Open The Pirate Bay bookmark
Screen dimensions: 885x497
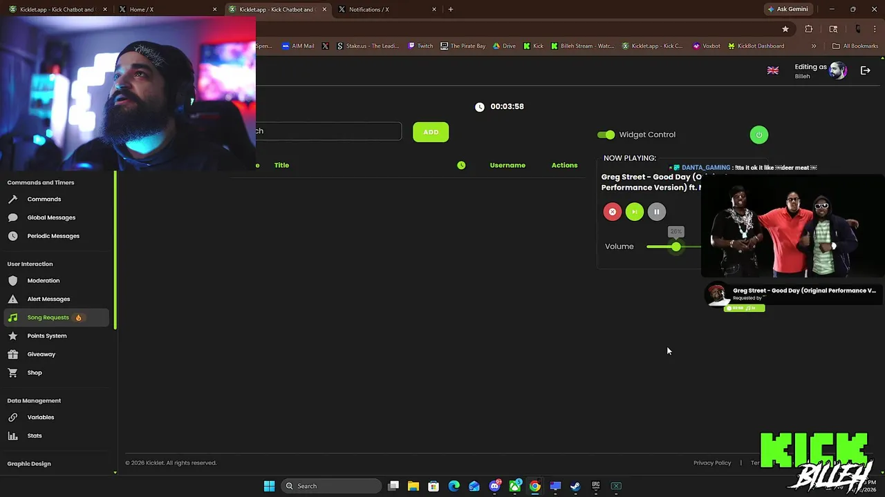pyautogui.click(x=463, y=46)
